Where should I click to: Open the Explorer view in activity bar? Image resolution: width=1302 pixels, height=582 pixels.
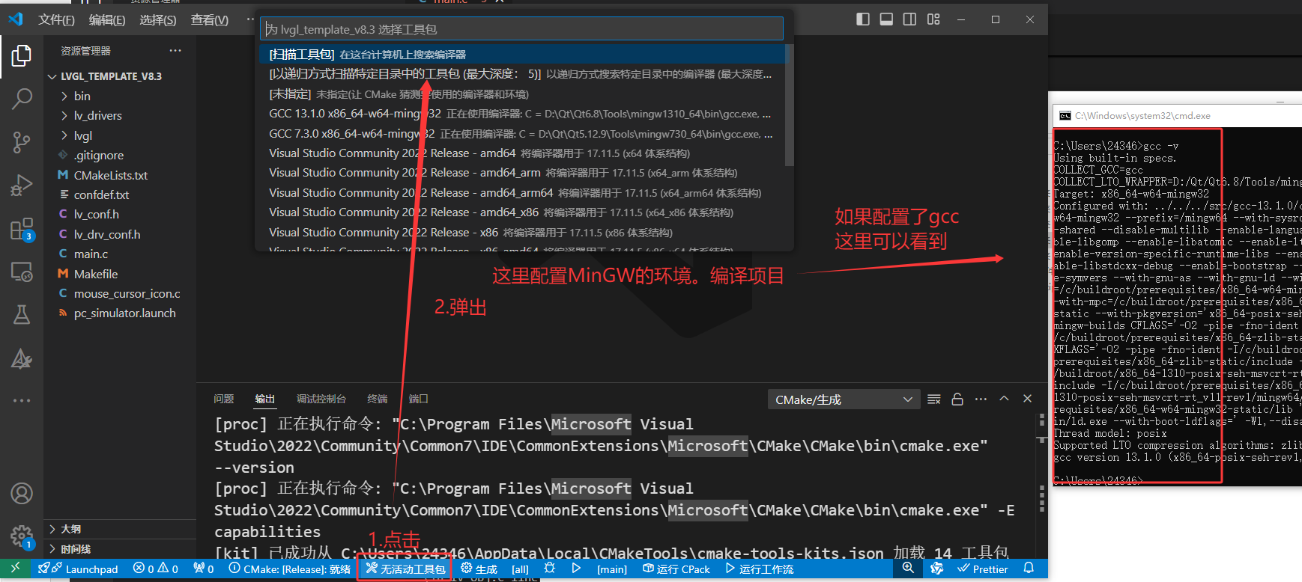[x=22, y=56]
